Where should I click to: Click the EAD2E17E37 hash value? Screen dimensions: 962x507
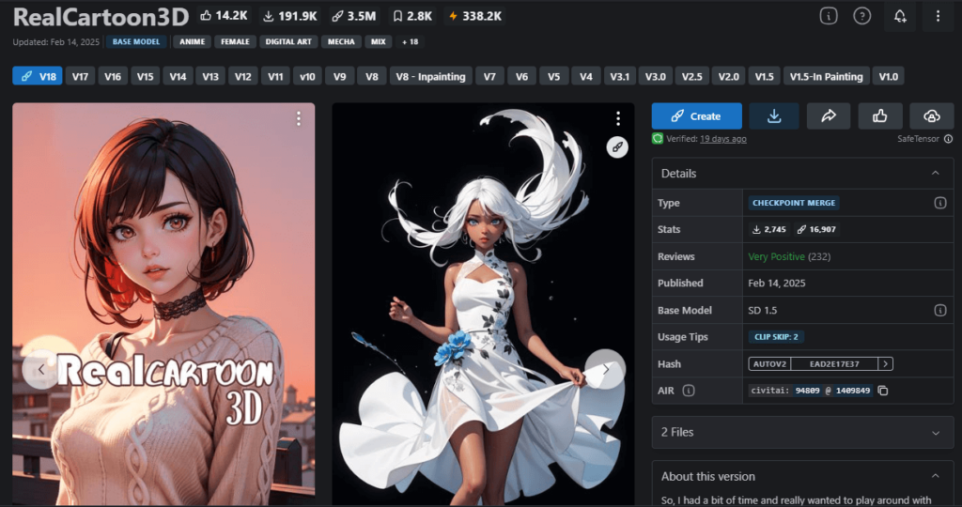[x=834, y=364]
